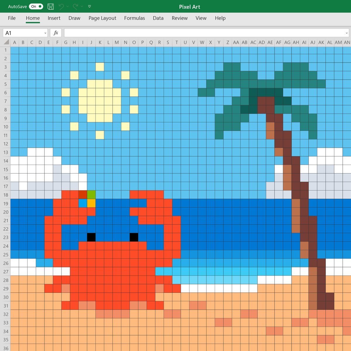Open the Data tab

[158, 18]
